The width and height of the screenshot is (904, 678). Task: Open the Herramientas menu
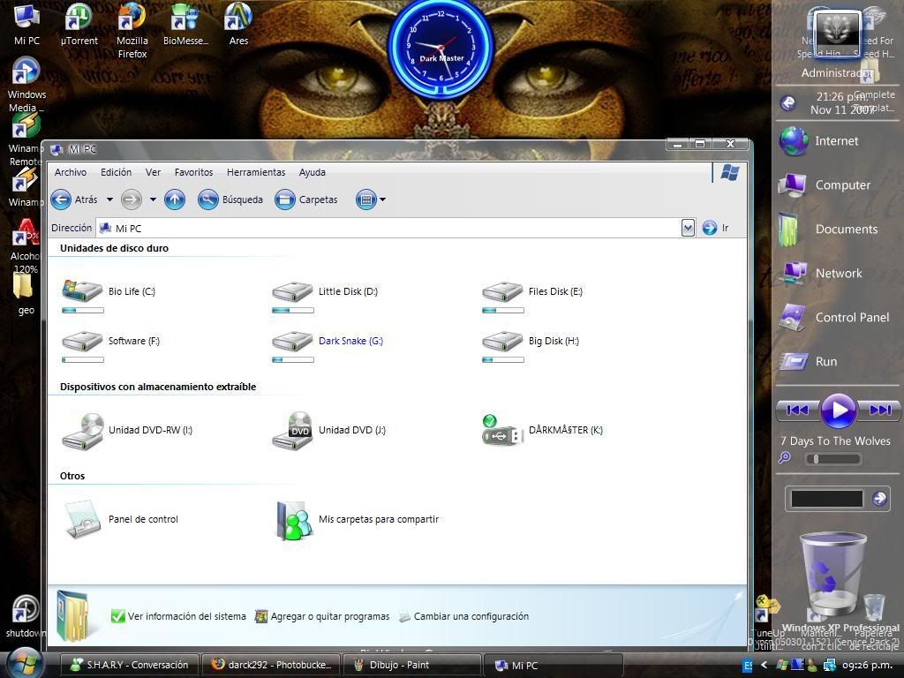pos(256,172)
